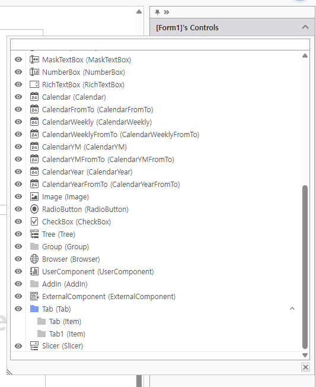Click the CalendarYMFromTo calendar icon
This screenshot has width=316, height=387.
[34, 159]
